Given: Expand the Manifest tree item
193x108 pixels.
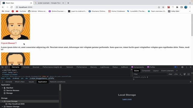Looking at the screenshot, I should [2, 88].
